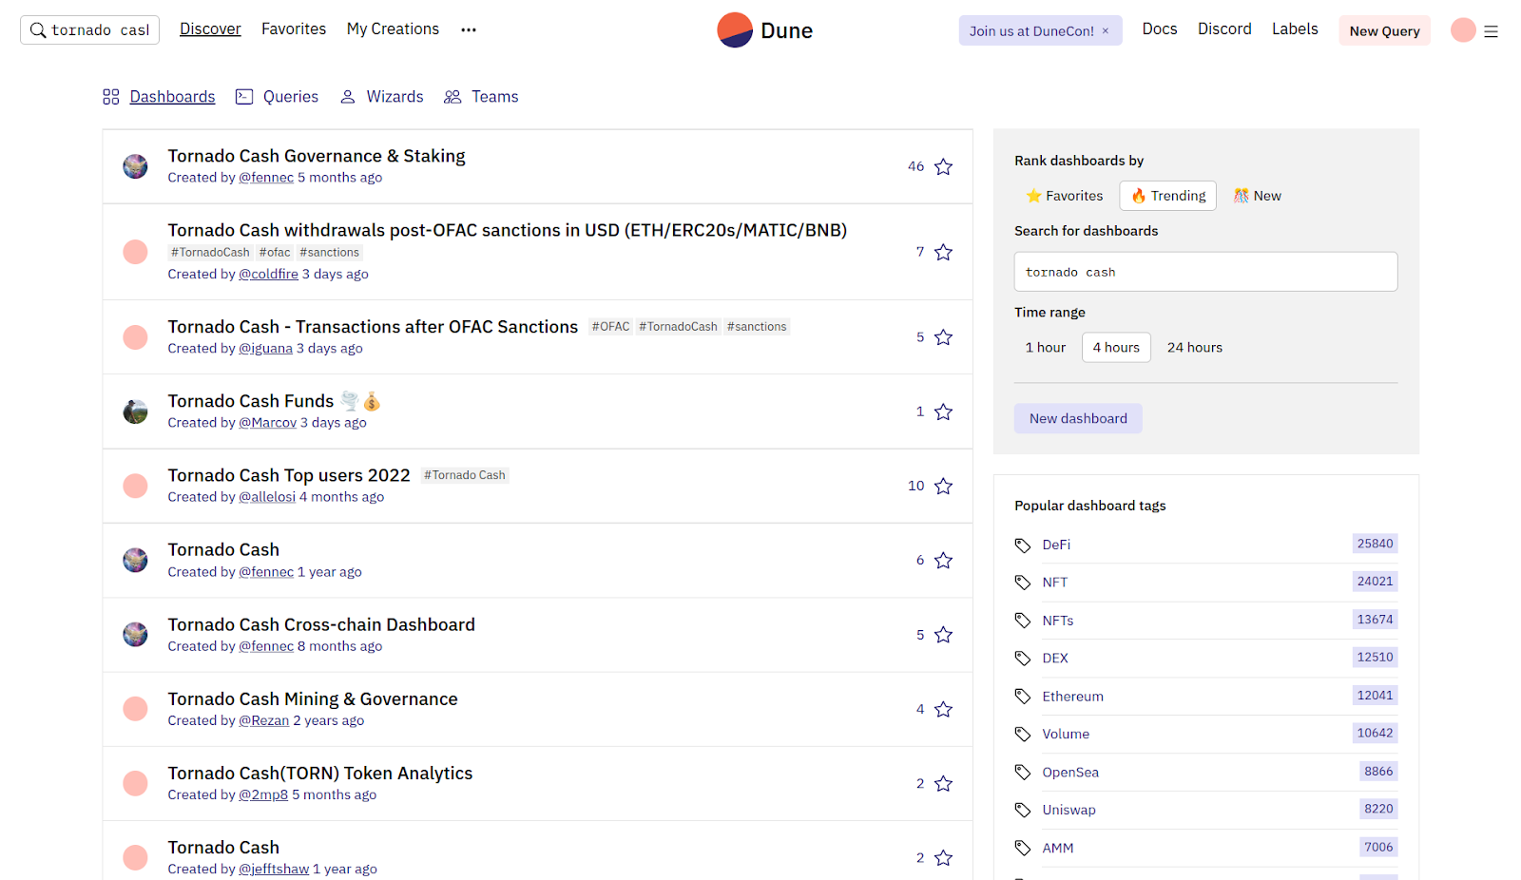Click the Wizards person icon
The width and height of the screenshot is (1521, 880).
(348, 97)
